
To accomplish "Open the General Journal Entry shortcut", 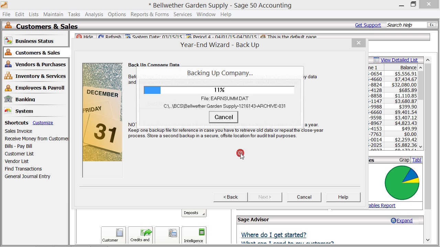I will point(27,176).
